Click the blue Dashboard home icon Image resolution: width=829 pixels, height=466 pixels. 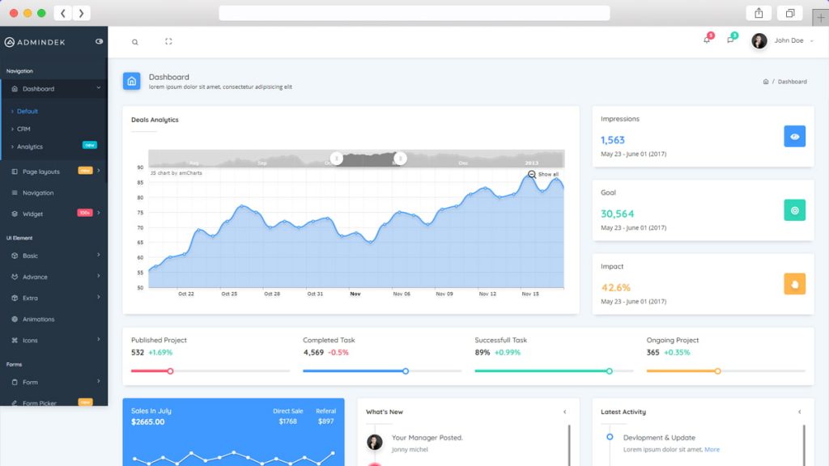click(132, 82)
